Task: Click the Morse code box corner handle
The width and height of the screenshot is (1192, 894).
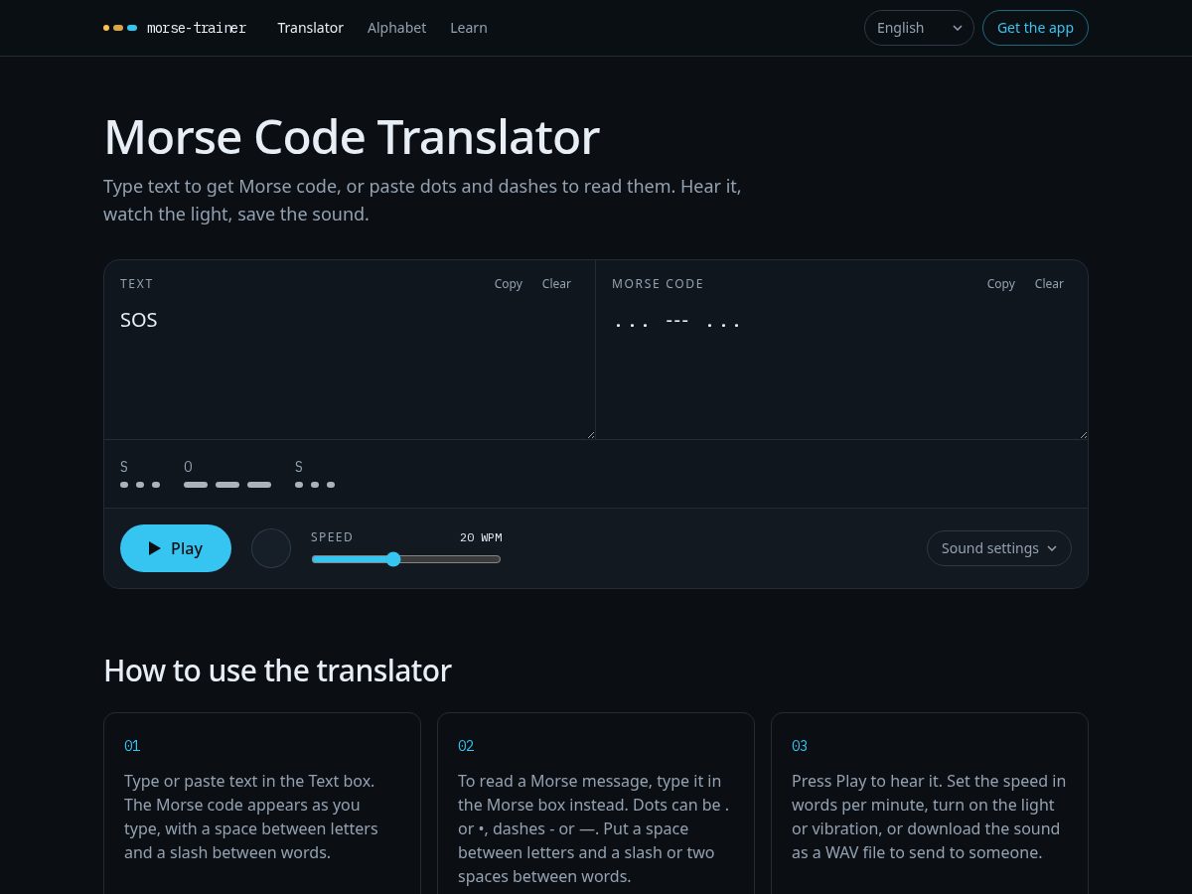Action: click(1083, 434)
